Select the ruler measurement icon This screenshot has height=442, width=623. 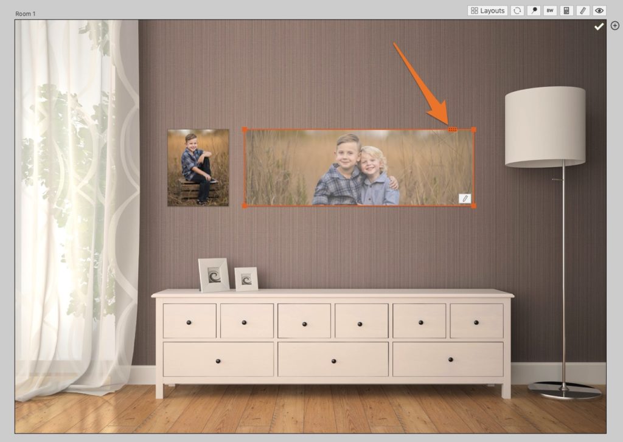(x=583, y=11)
